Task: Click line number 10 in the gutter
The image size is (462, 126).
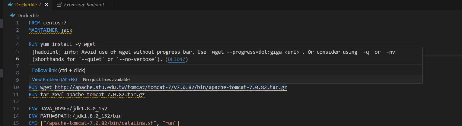Action: point(16,87)
